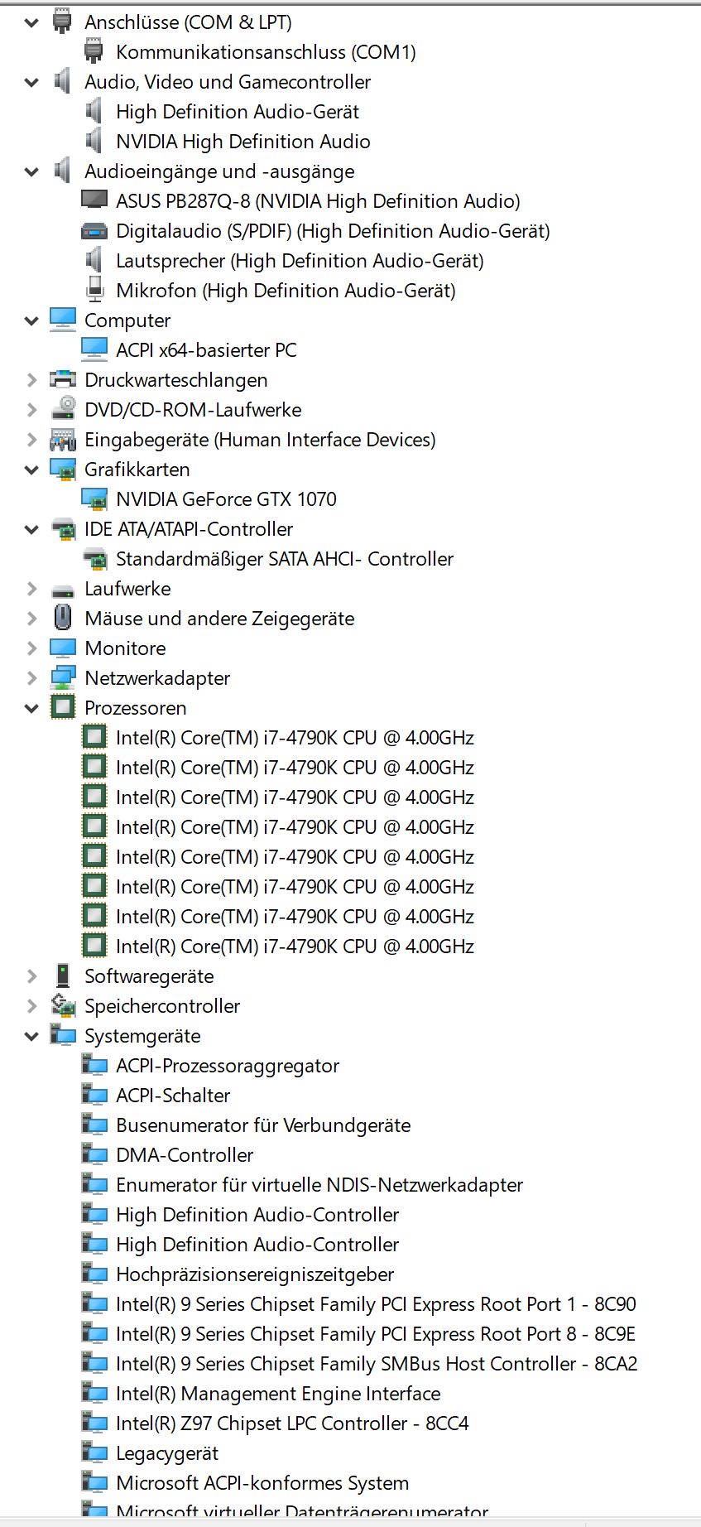Expand the Softwaregeräte category
Screen dimensions: 701x1527
pos(31,976)
